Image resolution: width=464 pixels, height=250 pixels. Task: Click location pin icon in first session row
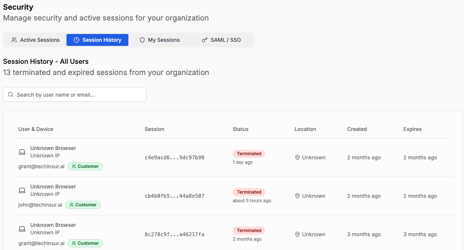pos(298,157)
